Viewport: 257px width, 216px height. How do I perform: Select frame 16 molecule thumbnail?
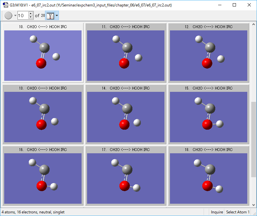pos(43,178)
